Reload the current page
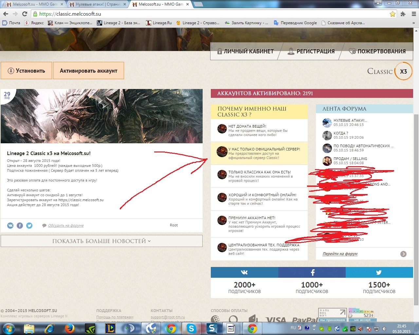The image size is (419, 335). (25, 14)
